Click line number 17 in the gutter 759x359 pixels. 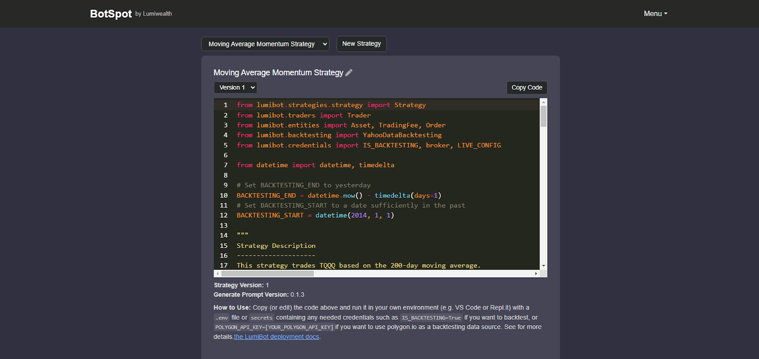pyautogui.click(x=224, y=266)
